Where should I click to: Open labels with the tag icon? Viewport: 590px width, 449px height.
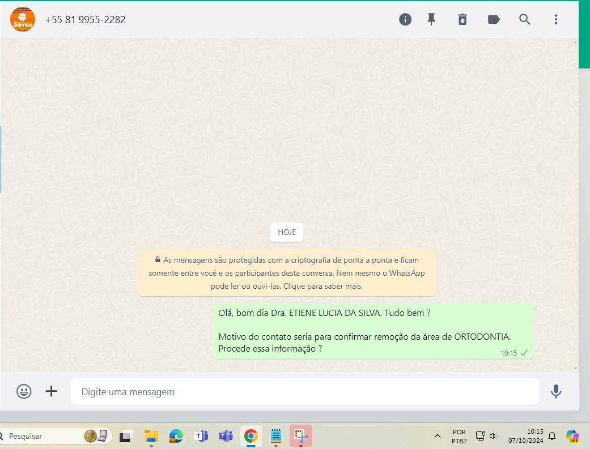point(493,19)
